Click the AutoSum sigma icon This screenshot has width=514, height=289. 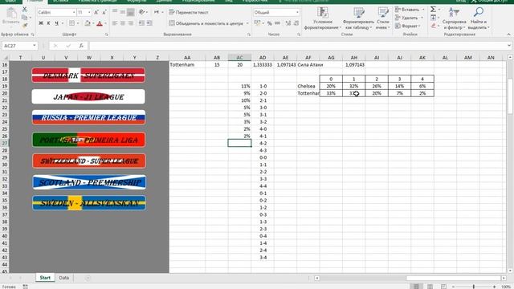point(433,9)
